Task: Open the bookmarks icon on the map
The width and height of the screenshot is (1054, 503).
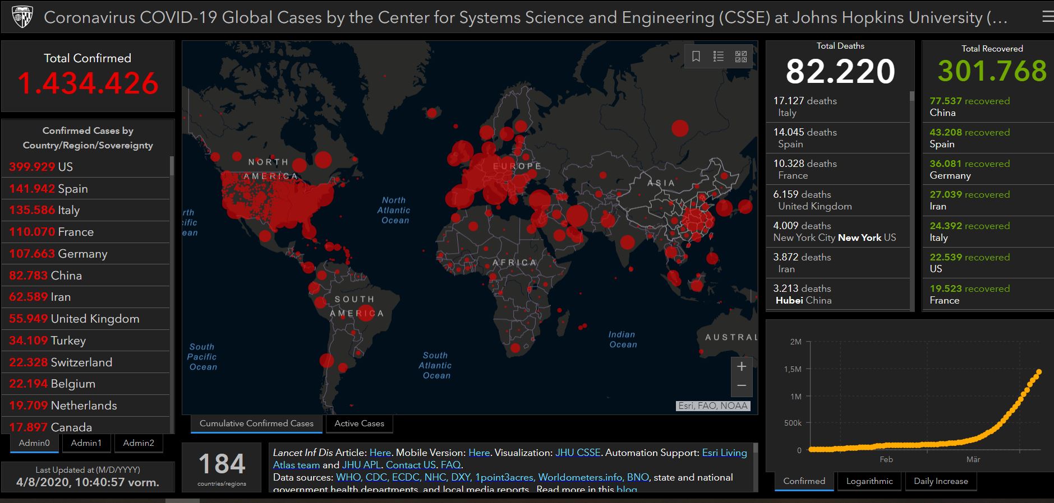Action: tap(696, 57)
